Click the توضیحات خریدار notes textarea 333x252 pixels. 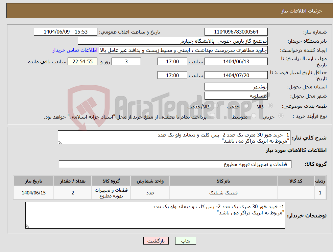[155, 215]
